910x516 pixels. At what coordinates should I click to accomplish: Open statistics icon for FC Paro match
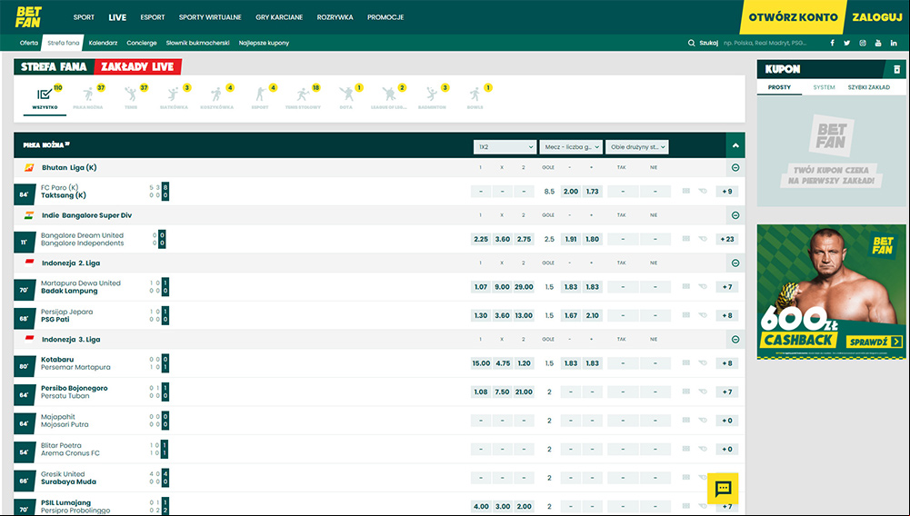686,192
